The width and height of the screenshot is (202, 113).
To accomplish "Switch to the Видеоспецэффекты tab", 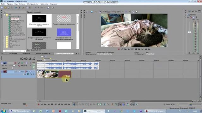I will pyautogui.click(x=43, y=53).
